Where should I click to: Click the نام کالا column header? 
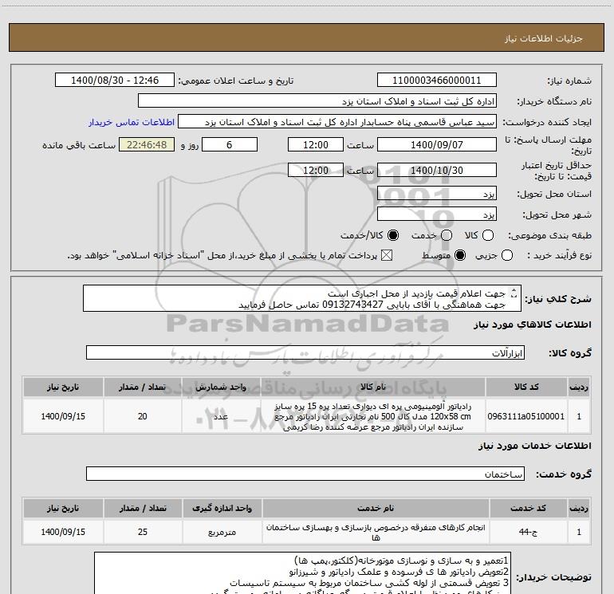point(373,387)
